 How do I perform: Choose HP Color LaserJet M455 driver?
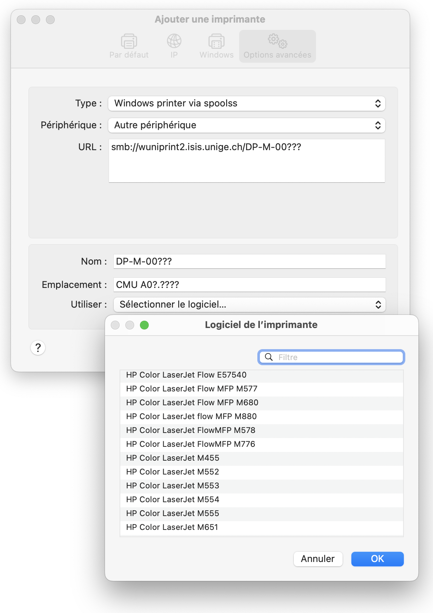(x=261, y=458)
